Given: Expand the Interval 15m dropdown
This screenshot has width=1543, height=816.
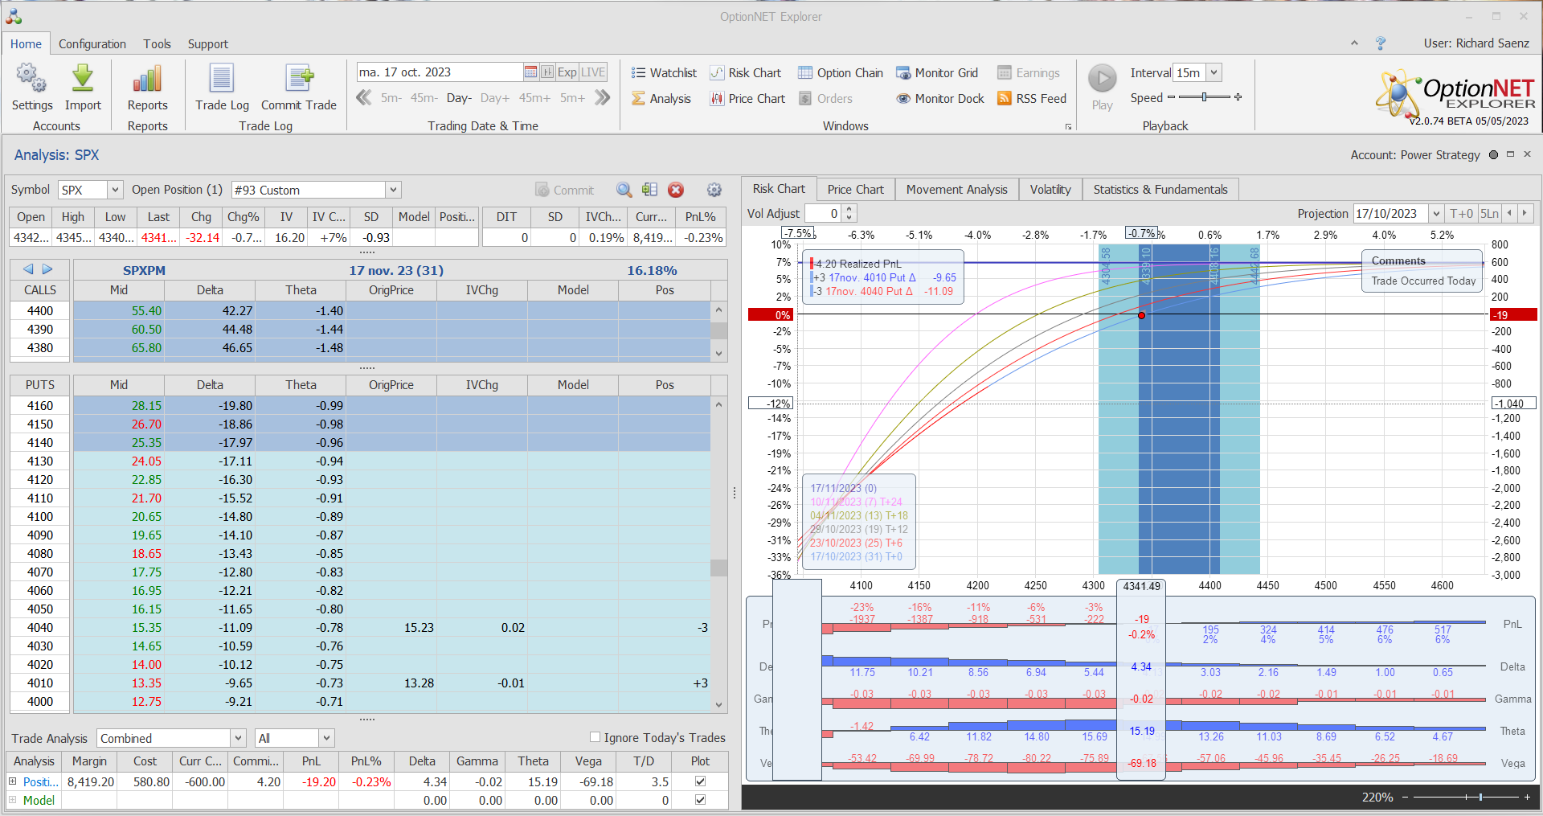Looking at the screenshot, I should [1214, 72].
